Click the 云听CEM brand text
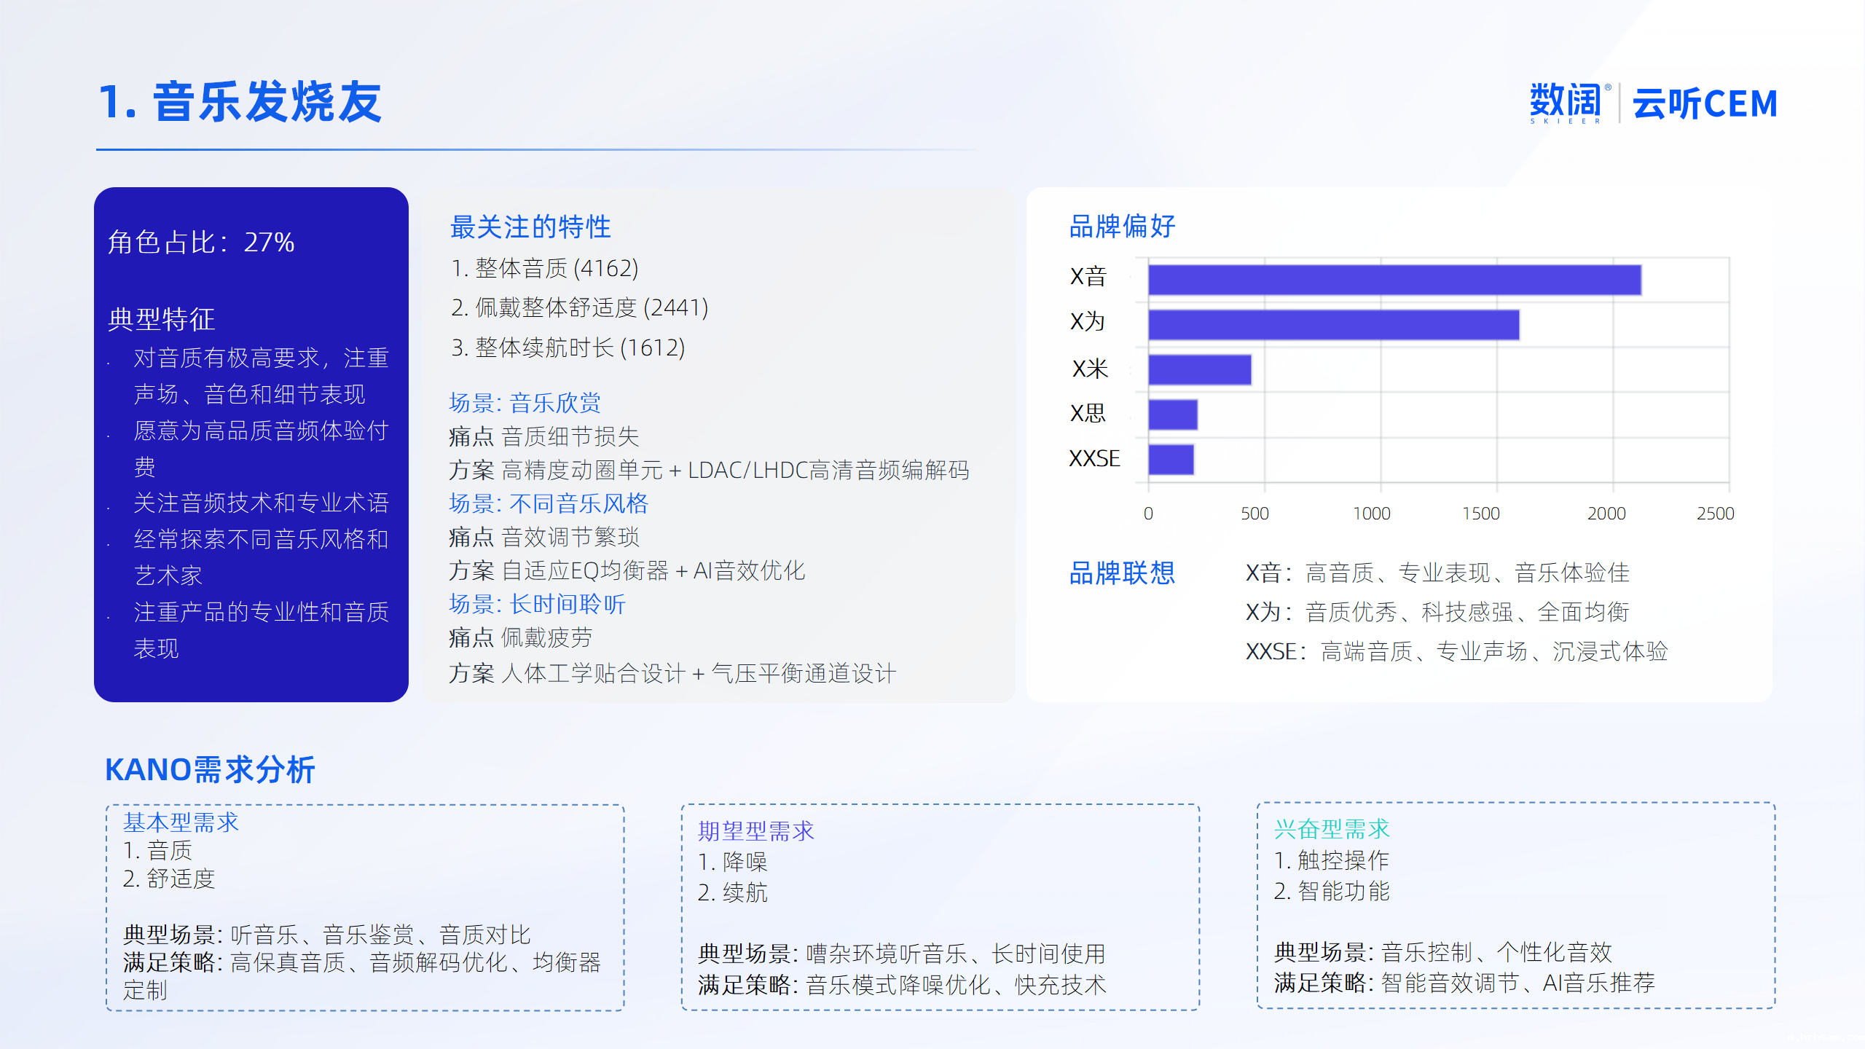 coord(1704,103)
